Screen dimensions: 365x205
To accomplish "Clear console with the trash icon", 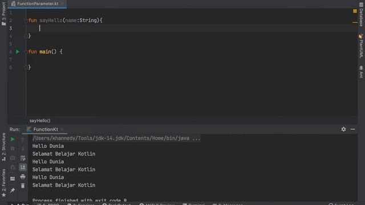I will point(23,186).
